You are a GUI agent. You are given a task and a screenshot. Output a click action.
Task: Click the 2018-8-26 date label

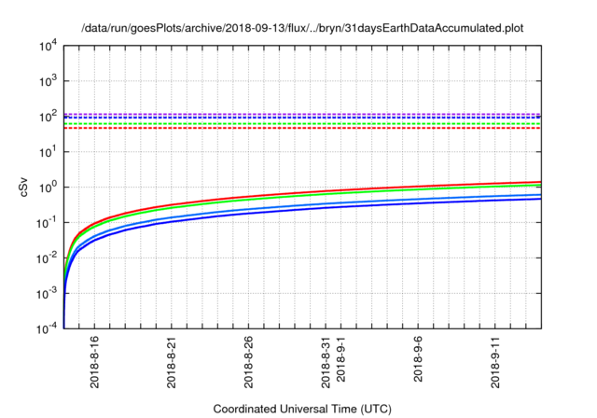(x=248, y=362)
